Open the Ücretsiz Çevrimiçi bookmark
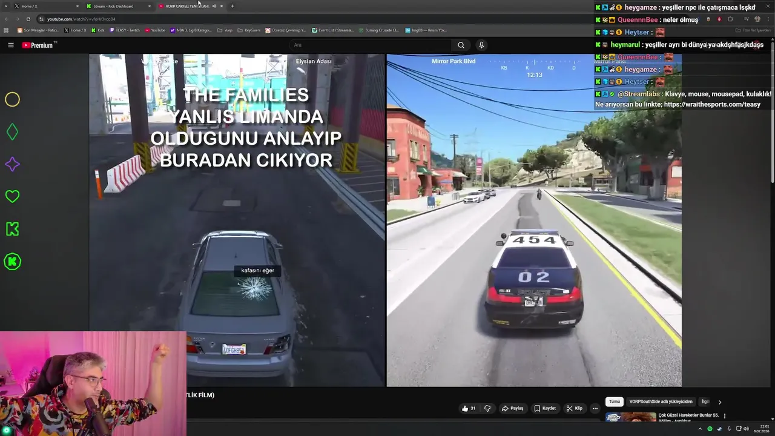The width and height of the screenshot is (775, 436). (x=286, y=30)
